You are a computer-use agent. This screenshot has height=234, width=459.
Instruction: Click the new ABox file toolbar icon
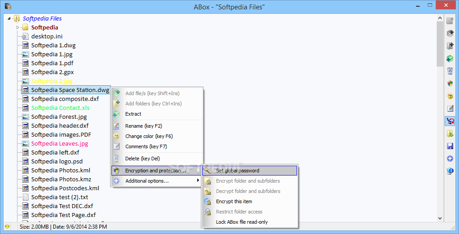tap(450, 21)
